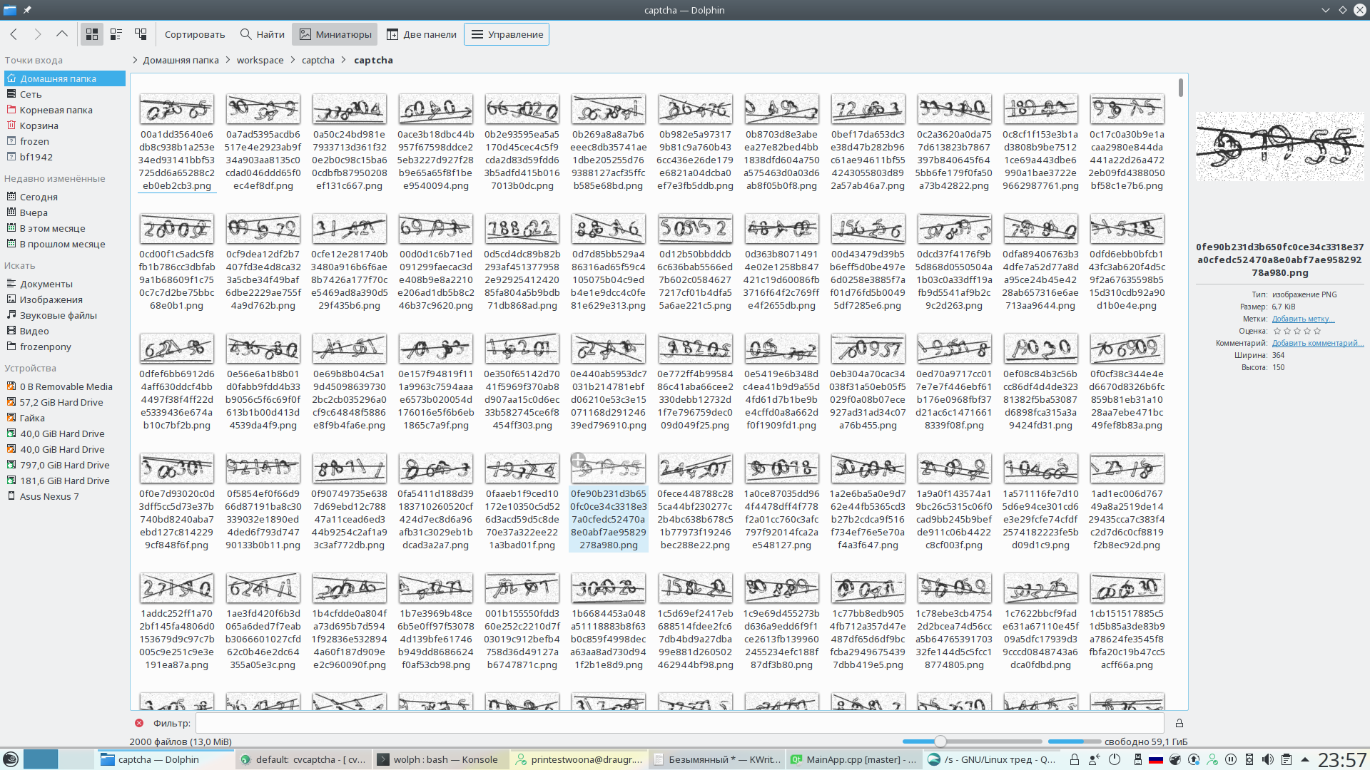Select file name starting 0f0cf38c344e4e
The image size is (1370, 770).
[x=1127, y=399]
